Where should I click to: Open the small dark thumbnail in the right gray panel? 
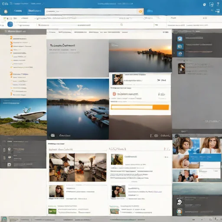[182, 69]
